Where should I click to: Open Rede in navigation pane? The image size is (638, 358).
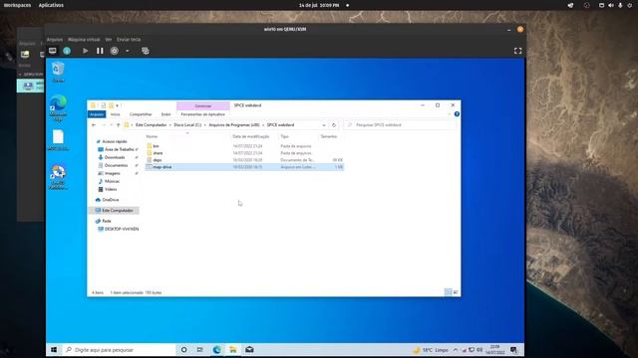[x=107, y=221]
